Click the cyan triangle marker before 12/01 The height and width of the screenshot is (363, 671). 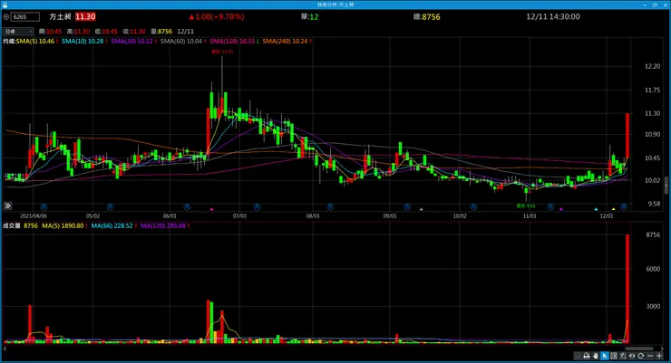(x=596, y=209)
